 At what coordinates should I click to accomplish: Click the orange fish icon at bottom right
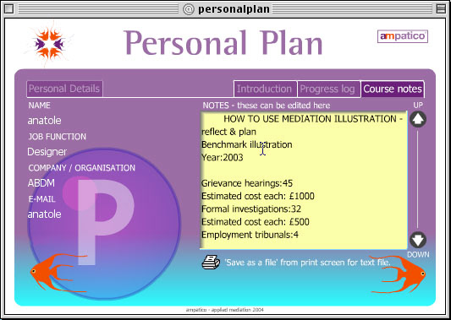click(x=399, y=274)
